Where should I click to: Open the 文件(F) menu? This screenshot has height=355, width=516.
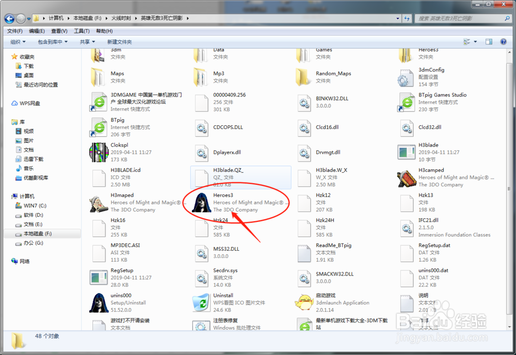[x=15, y=31]
